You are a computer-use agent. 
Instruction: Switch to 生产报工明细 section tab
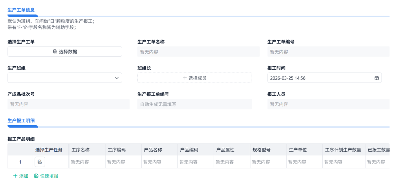[21, 120]
